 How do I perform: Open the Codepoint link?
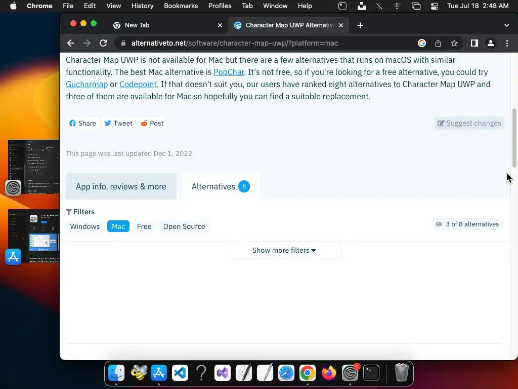tap(138, 85)
